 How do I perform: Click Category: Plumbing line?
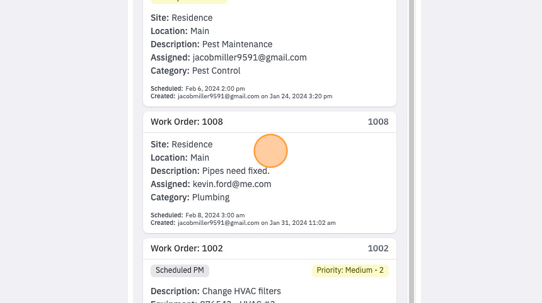pos(190,197)
